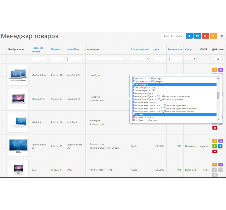Screen dimensions: 226x210
Task: View Apple Cinema 30" with purple eye icon
Action: (221, 141)
